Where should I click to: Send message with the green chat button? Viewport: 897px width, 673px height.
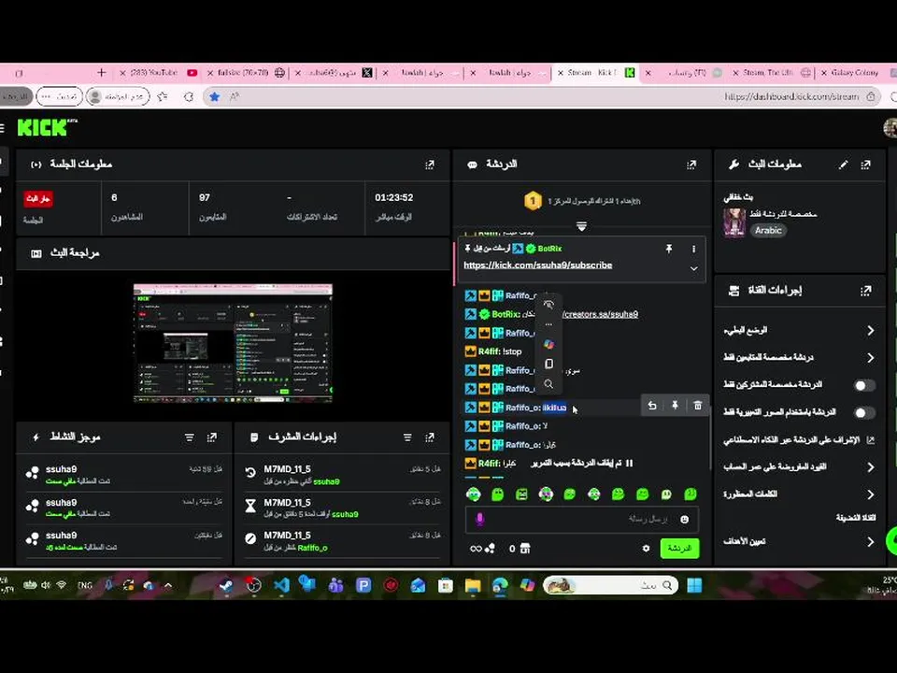tap(679, 549)
